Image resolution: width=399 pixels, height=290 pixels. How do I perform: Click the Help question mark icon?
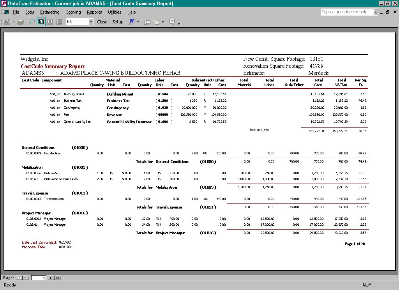point(172,22)
